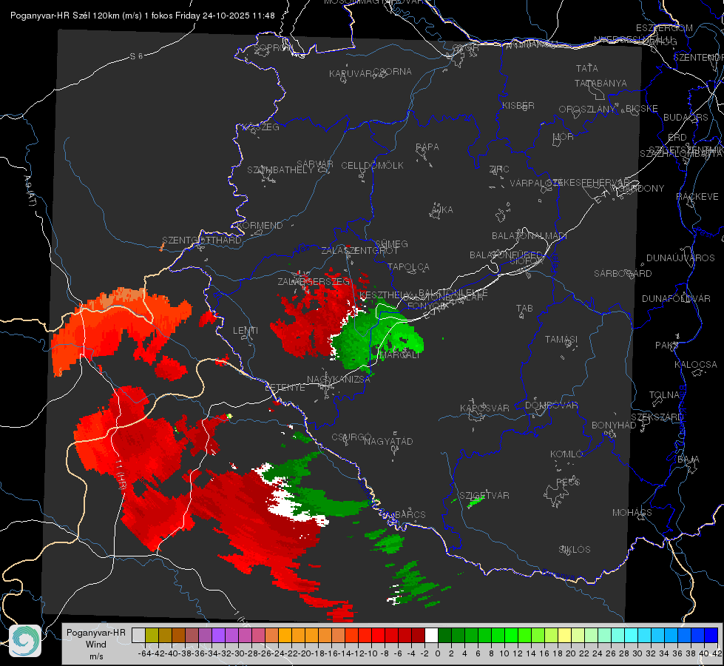Image resolution: width=724 pixels, height=666 pixels.
Task: Click the TATABANYA city label
Action: click(x=600, y=83)
